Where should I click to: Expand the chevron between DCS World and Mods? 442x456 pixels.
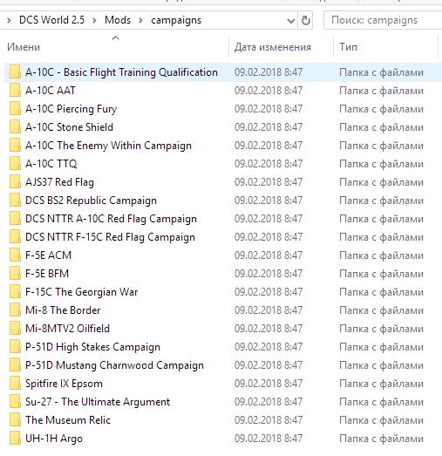(94, 20)
